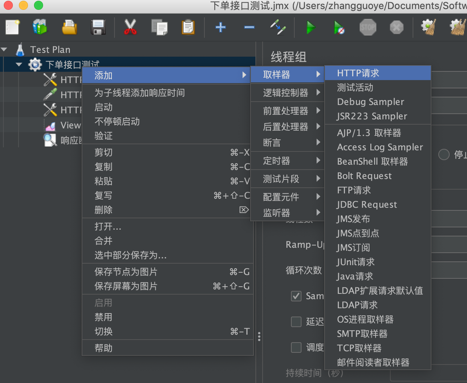Choose JDBC Request menu item
467x383 pixels.
[378, 204]
